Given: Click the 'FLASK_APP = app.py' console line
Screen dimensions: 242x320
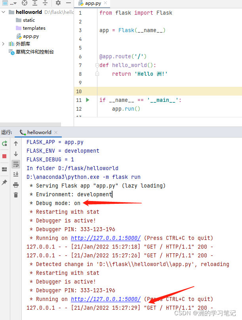Looking at the screenshot, I should (x=55, y=142).
